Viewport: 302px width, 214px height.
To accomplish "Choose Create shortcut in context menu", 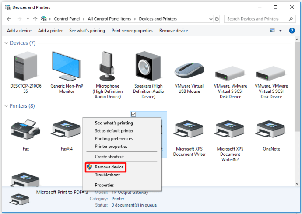I will point(109,157).
